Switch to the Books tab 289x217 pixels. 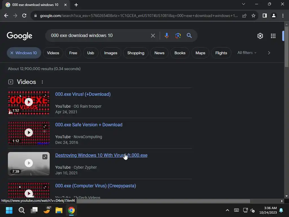(180, 53)
